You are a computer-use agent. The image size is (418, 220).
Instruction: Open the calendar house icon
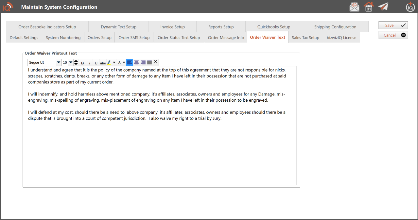coord(369,7)
